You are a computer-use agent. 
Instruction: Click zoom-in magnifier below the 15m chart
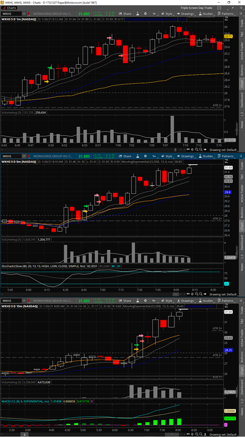(197, 434)
